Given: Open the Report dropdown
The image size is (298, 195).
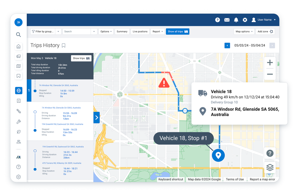Looking at the screenshot, I should 158,32.
